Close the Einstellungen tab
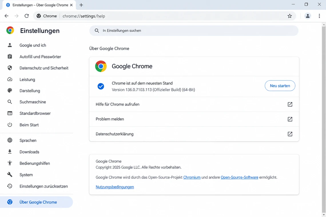Viewport: 326px width, 217px height. pos(71,5)
